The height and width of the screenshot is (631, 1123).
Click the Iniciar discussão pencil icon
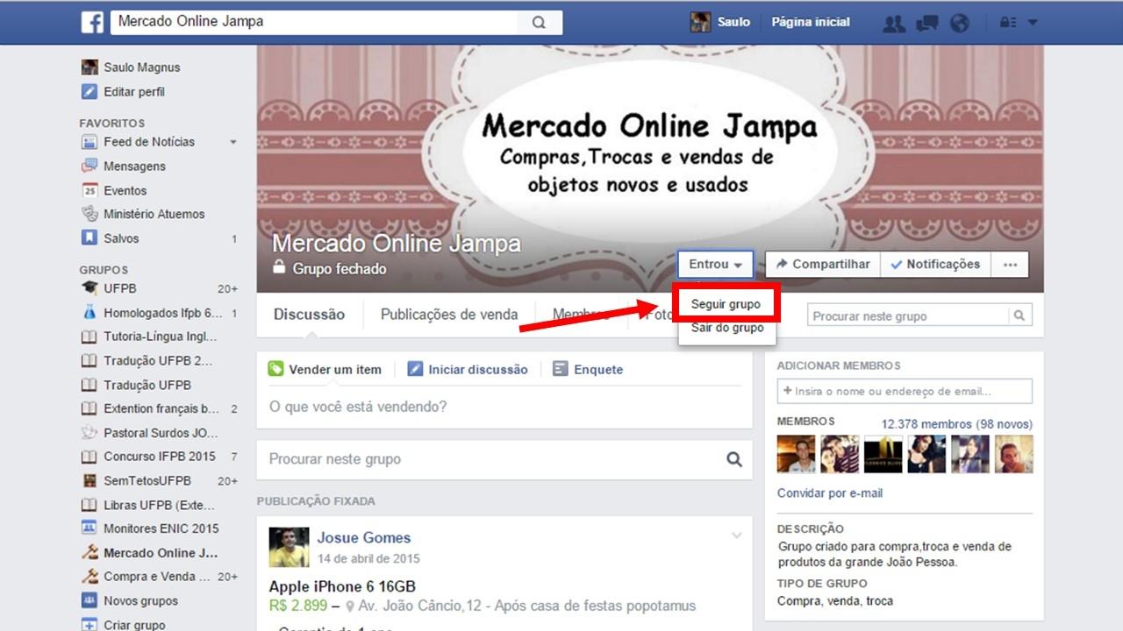[x=414, y=369]
